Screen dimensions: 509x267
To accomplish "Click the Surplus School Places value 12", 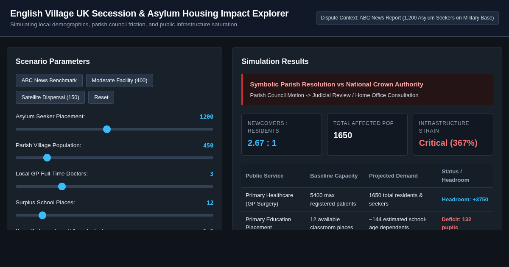I will pos(210,203).
